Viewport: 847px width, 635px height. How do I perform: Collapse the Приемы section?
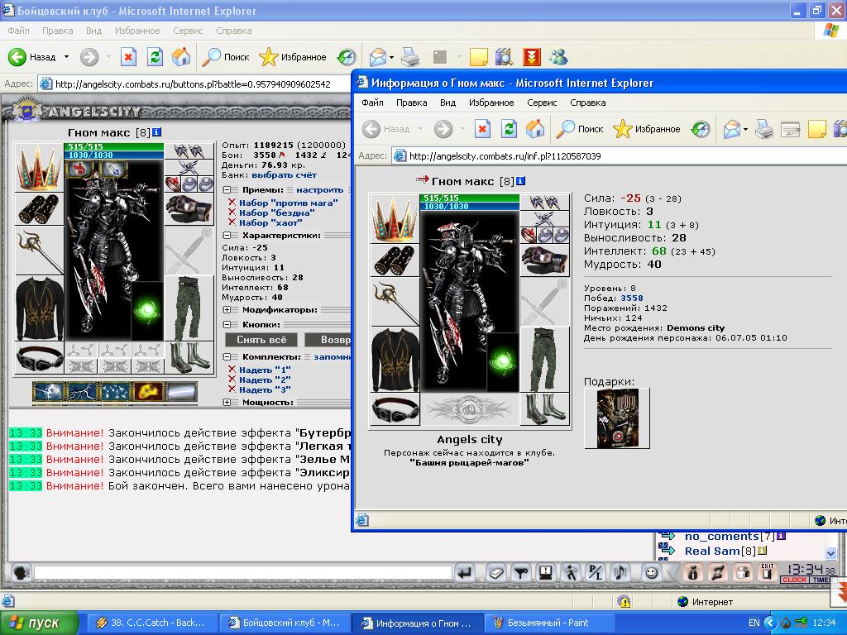[227, 190]
